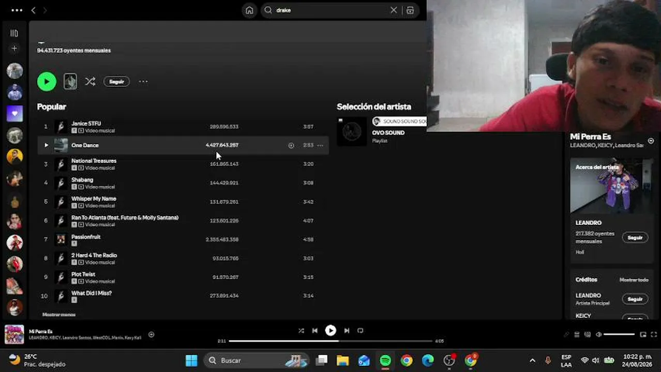
Task: Select the Plot Twist track
Action: [83, 274]
